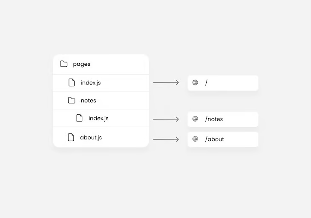Click the file icon beside top-level index.js
This screenshot has height=218, width=311.
pyautogui.click(x=72, y=82)
